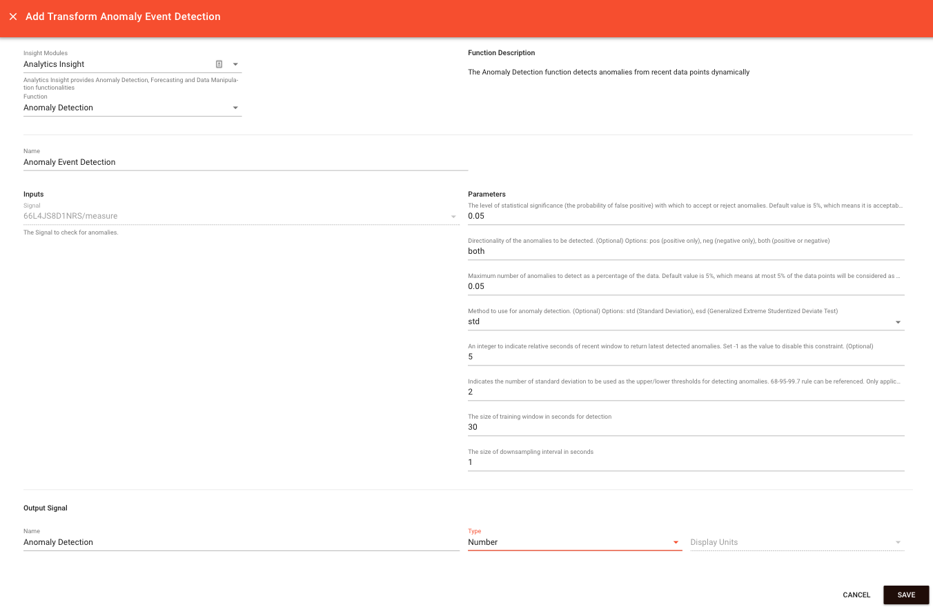This screenshot has height=607, width=933.
Task: Edit the Output Signal Name field
Action: click(x=207, y=542)
